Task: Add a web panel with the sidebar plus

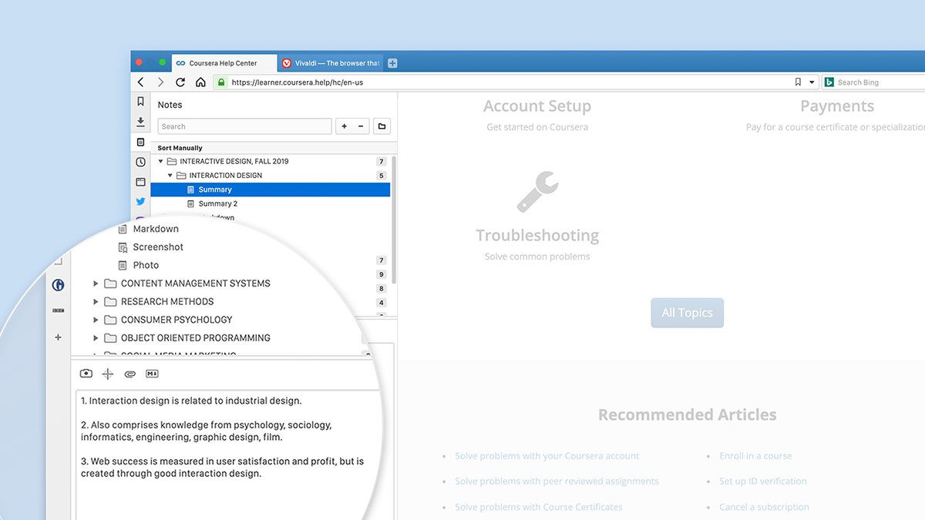Action: point(59,337)
